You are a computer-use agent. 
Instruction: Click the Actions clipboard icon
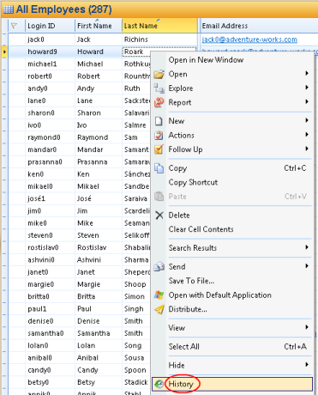pyautogui.click(x=159, y=135)
